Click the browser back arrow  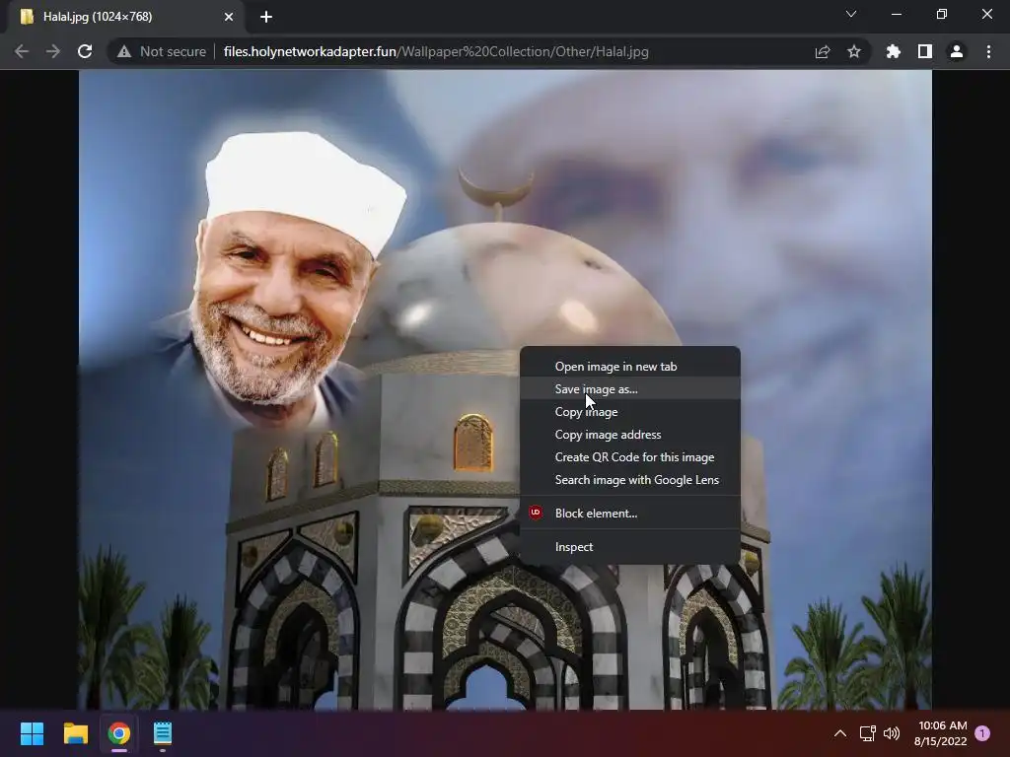[22, 51]
